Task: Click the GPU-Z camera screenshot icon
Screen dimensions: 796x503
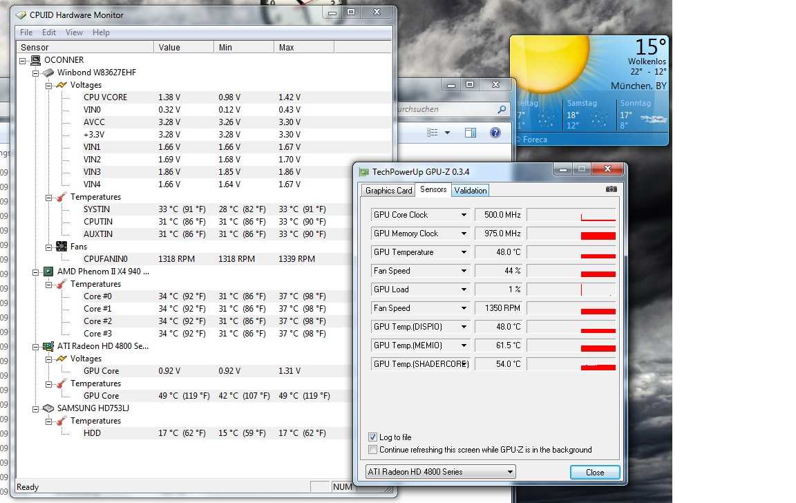Action: [x=612, y=189]
